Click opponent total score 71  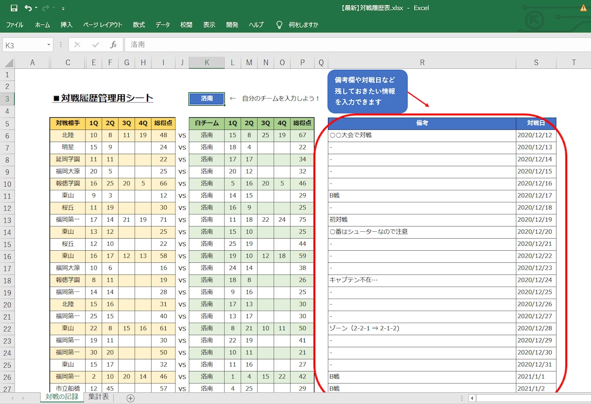pos(163,220)
